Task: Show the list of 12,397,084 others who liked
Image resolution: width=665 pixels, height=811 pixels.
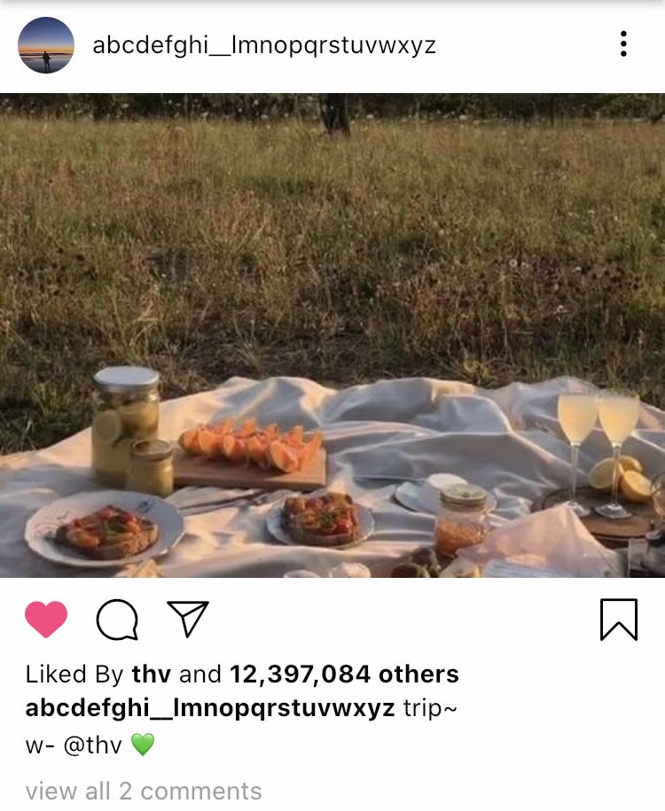Action: coord(344,674)
